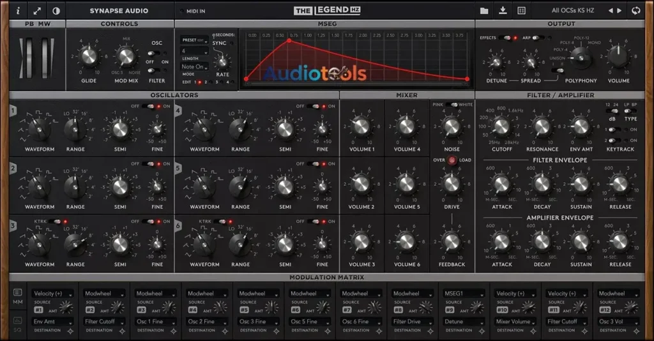Toggle oscillator 3 KTRK switch
The height and width of the screenshot is (341, 654).
(55, 222)
